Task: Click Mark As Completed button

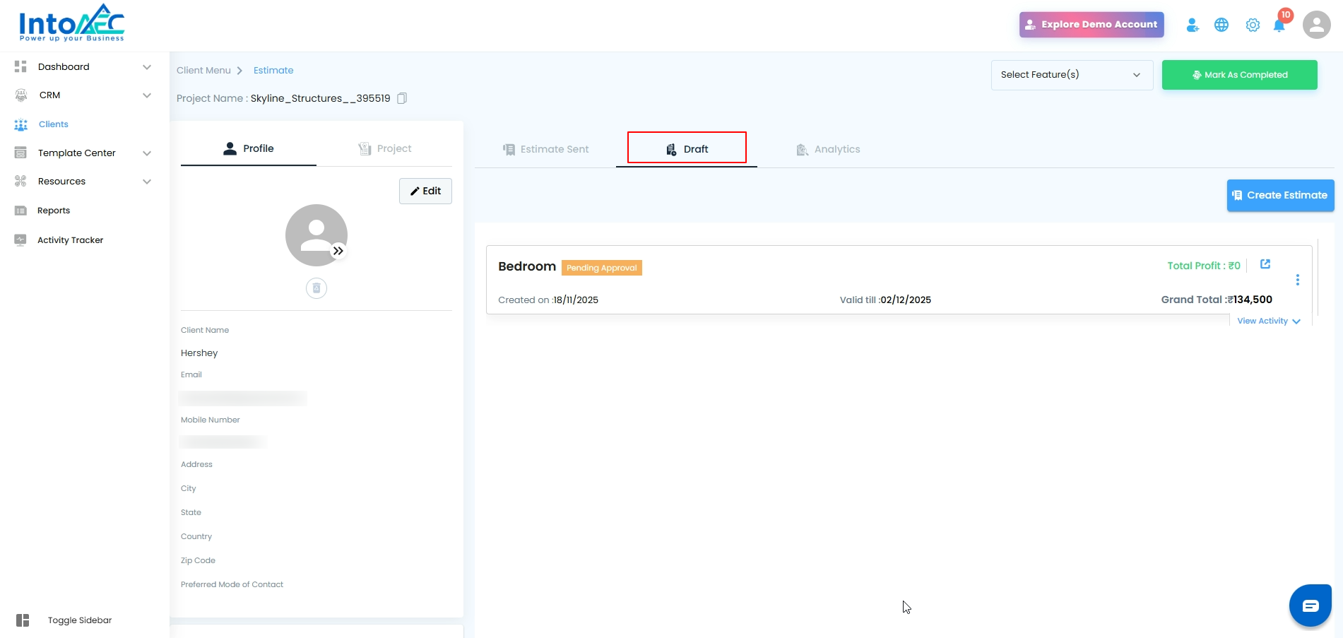Action: point(1240,75)
